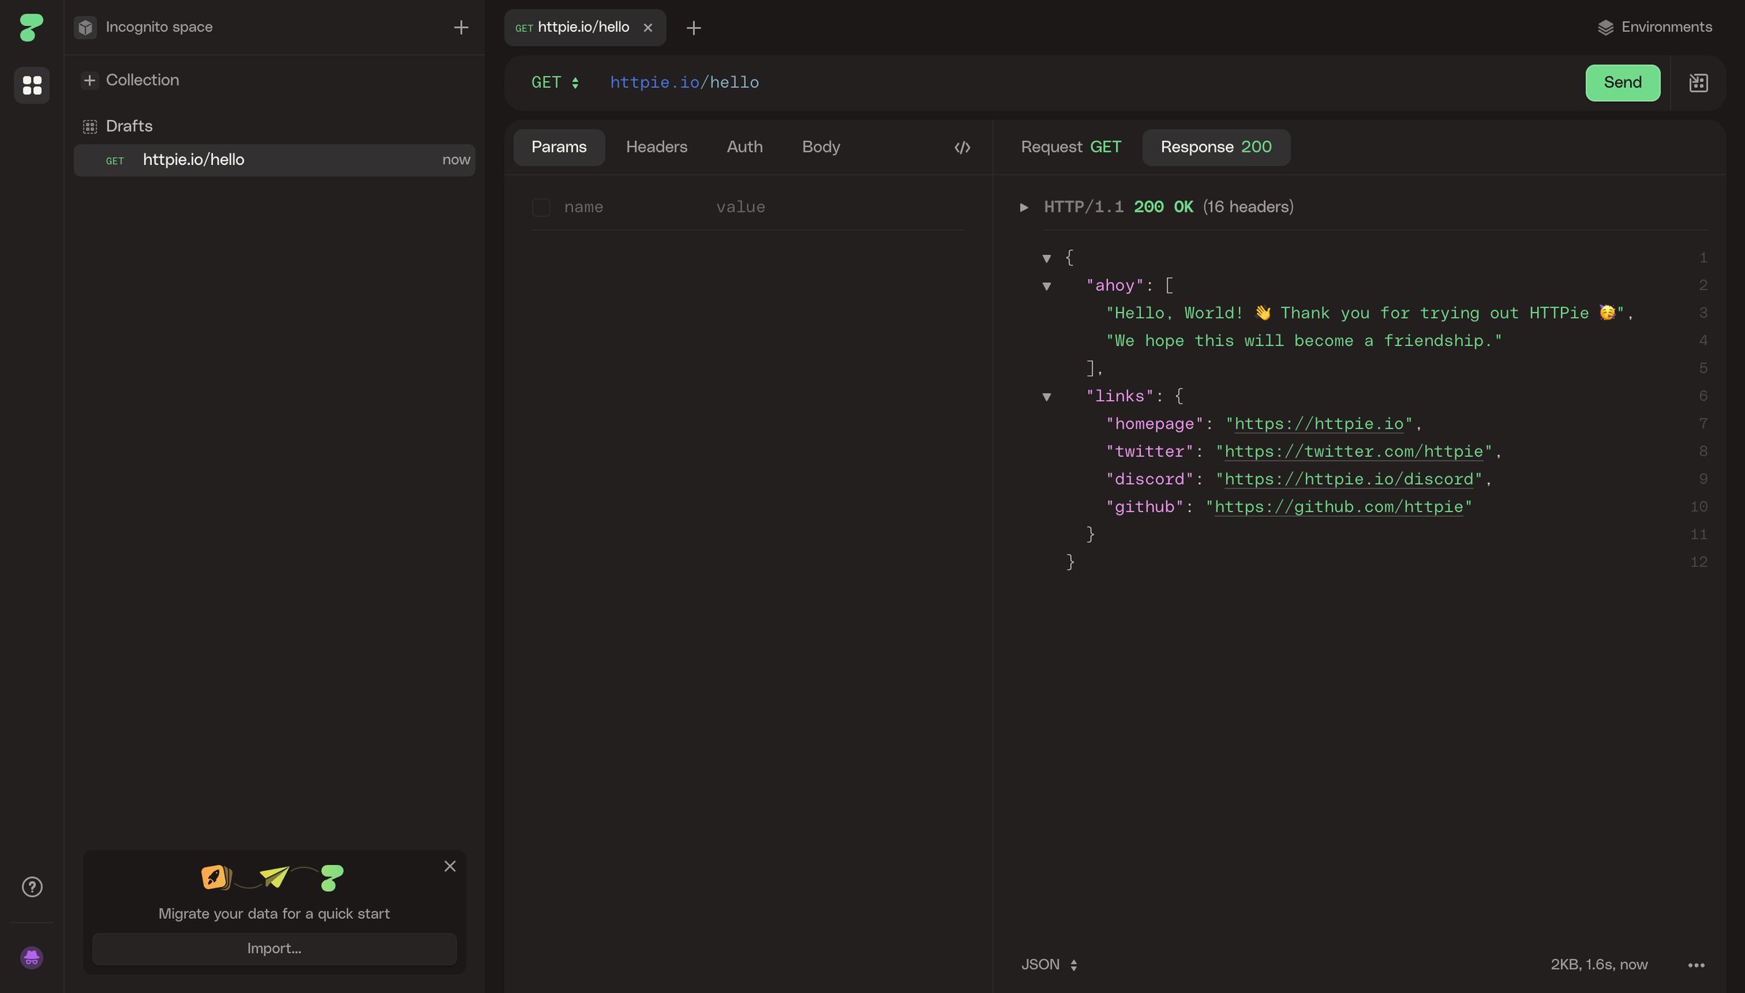Click the "Migrate your data for a quick start" text
This screenshot has height=993, width=1745.
point(274,914)
